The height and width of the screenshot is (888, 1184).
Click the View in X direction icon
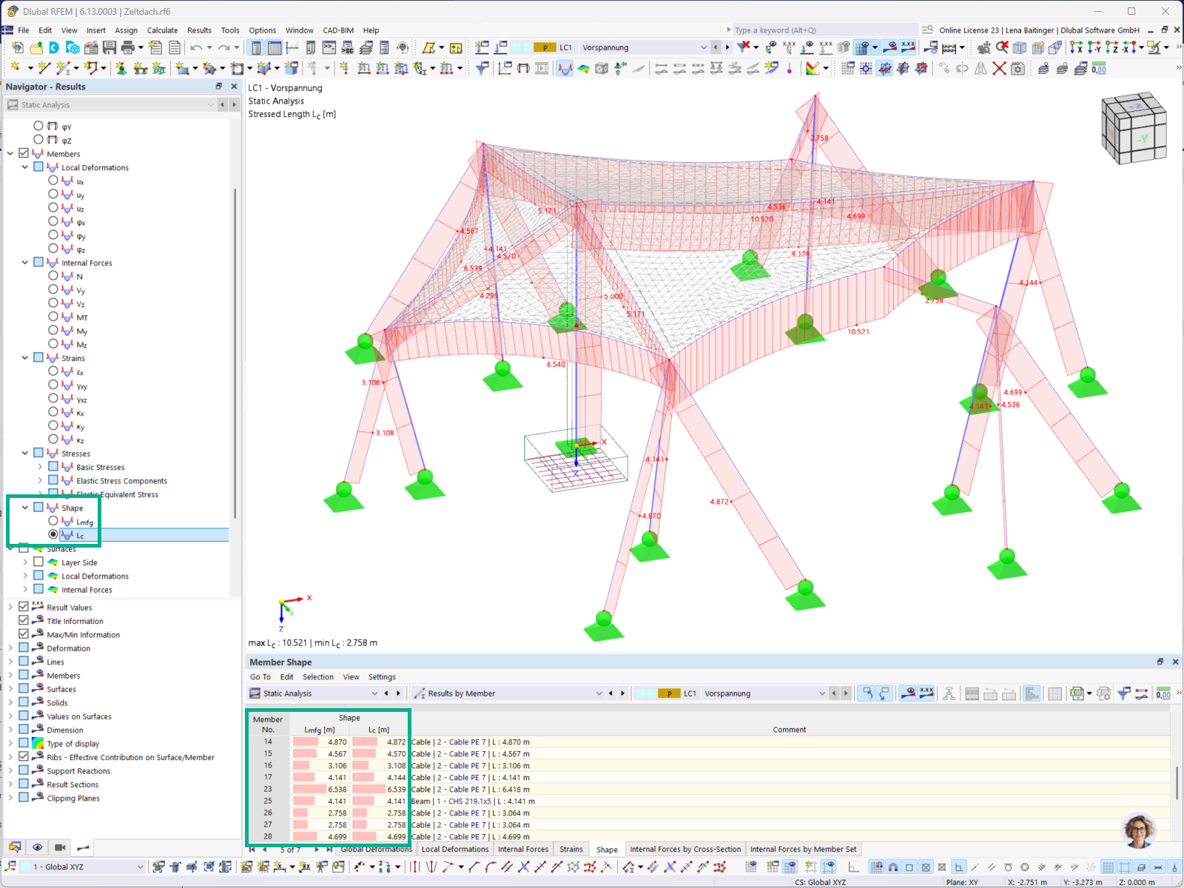pyautogui.click(x=1076, y=47)
